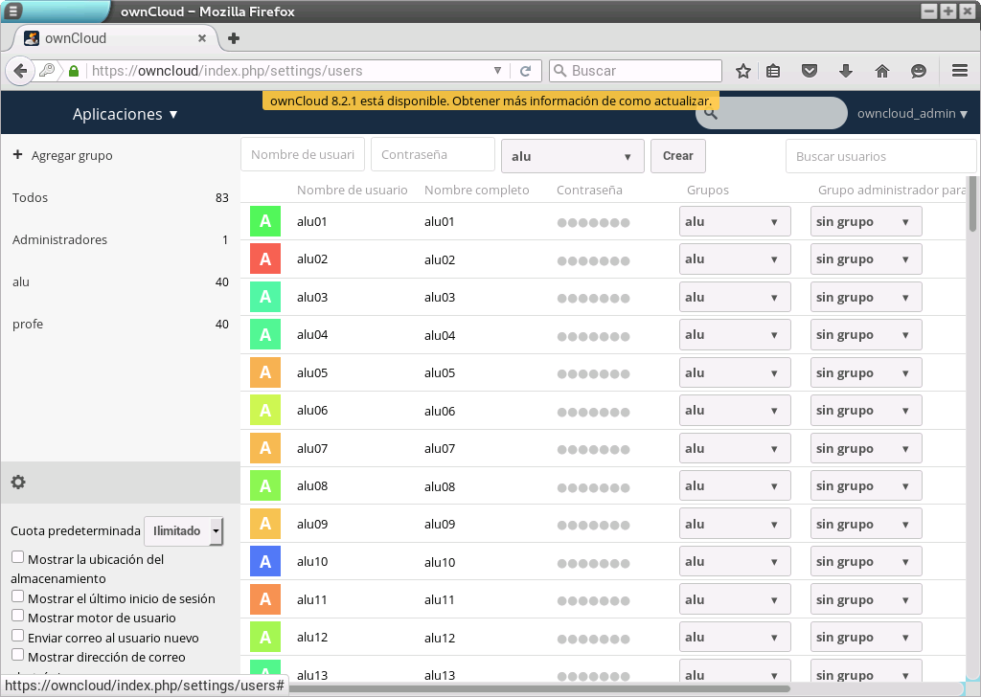This screenshot has width=981, height=697.
Task: Toggle Mostrar motor de usuario checkbox
Action: 17,616
